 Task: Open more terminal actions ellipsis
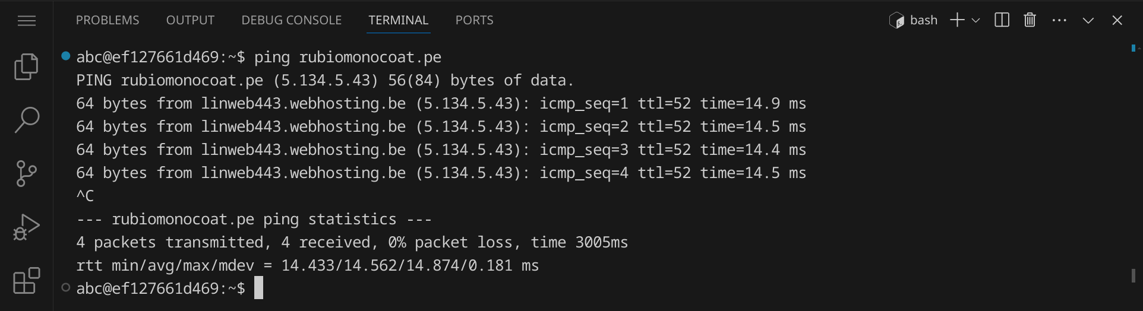pos(1059,20)
